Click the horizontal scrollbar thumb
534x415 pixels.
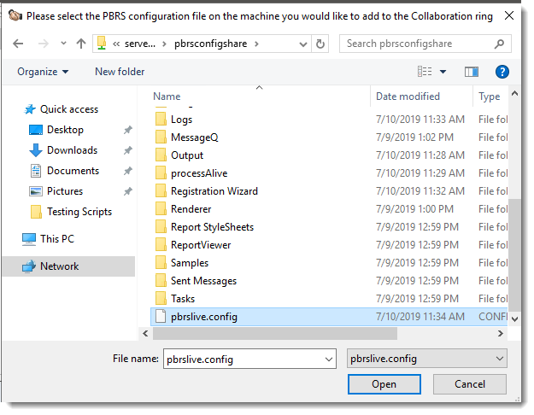(x=275, y=333)
